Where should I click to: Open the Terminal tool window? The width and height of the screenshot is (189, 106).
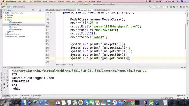point(25,96)
